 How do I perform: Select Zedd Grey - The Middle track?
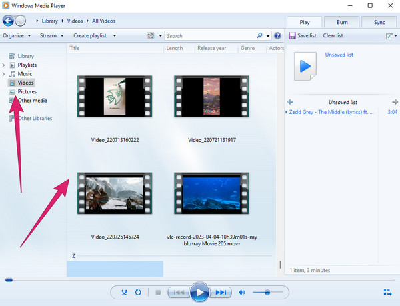point(331,112)
